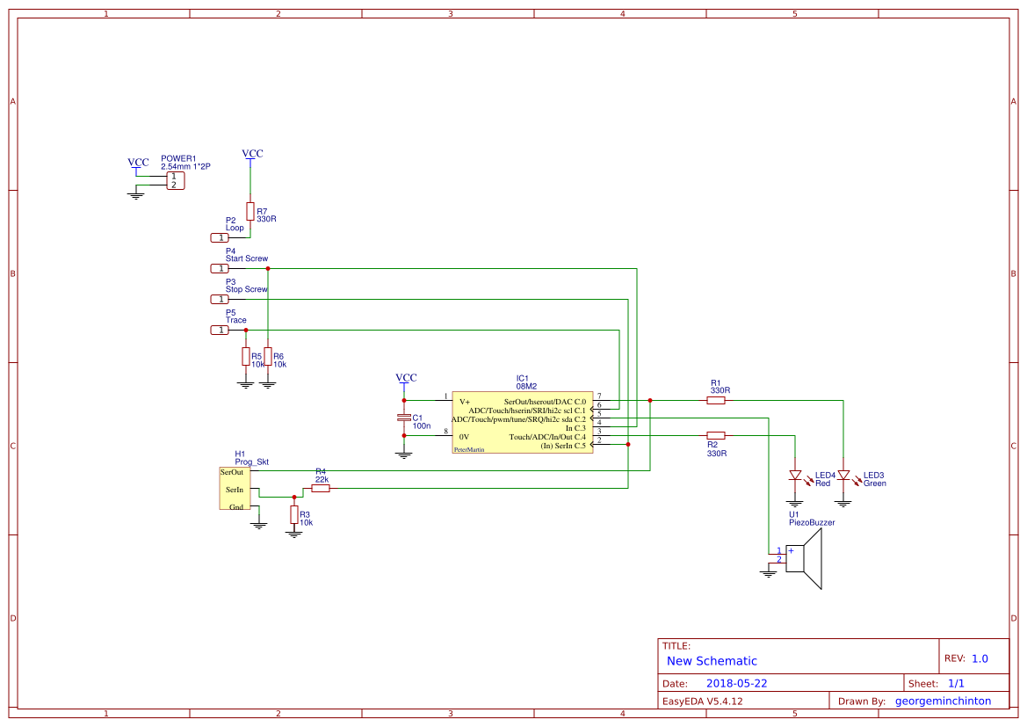
Task: Select the VCC symbol above capacitor C1
Action: coord(405,381)
